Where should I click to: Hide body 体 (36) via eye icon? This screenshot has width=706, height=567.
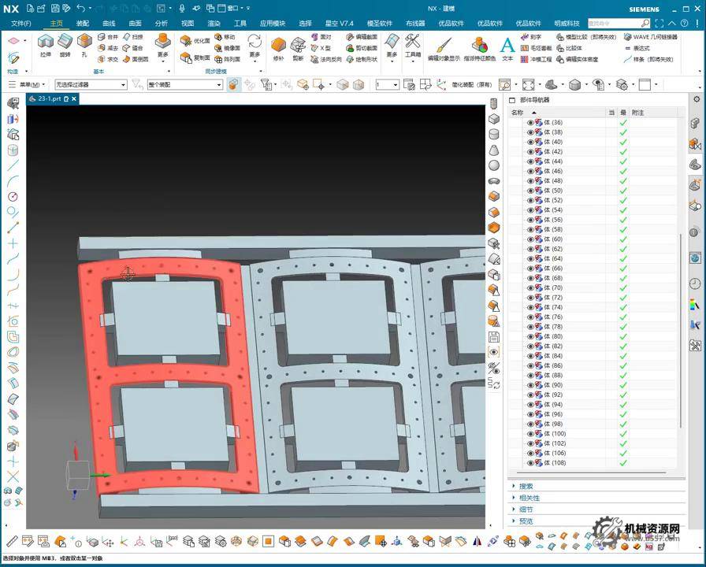530,123
